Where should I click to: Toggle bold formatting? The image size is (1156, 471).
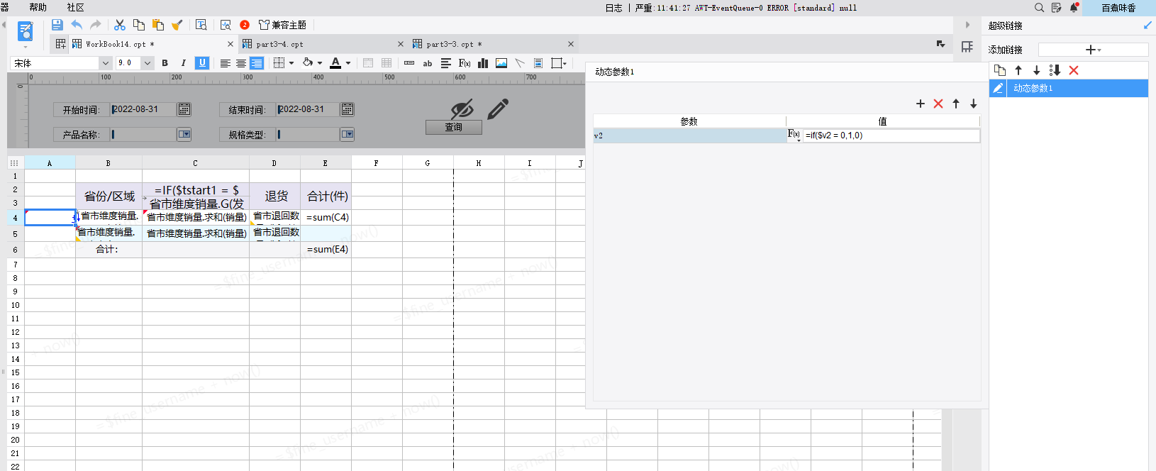coord(165,63)
